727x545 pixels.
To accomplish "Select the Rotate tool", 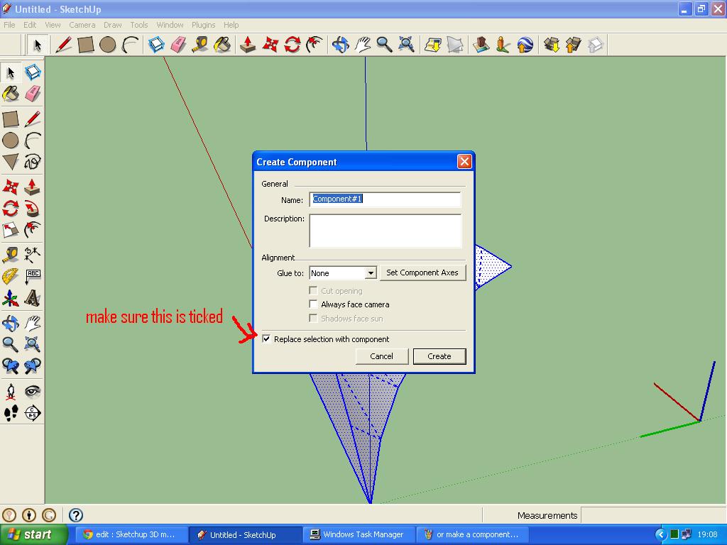I will click(x=290, y=44).
